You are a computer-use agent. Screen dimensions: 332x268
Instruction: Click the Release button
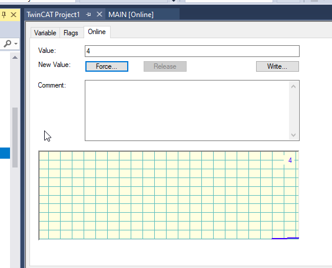[x=165, y=66]
